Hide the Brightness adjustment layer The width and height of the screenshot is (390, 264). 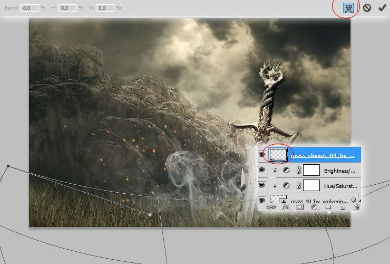point(261,170)
